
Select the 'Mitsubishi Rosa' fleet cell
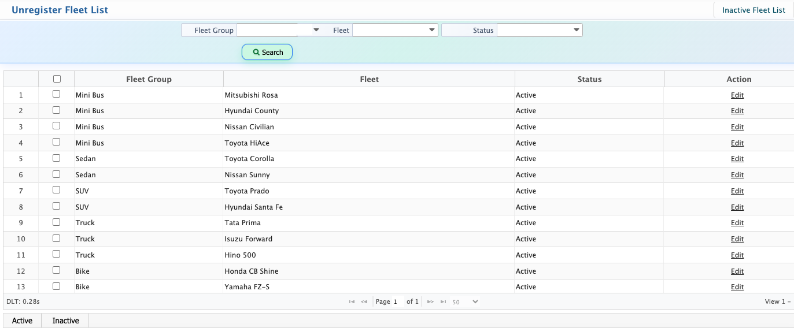(x=369, y=95)
